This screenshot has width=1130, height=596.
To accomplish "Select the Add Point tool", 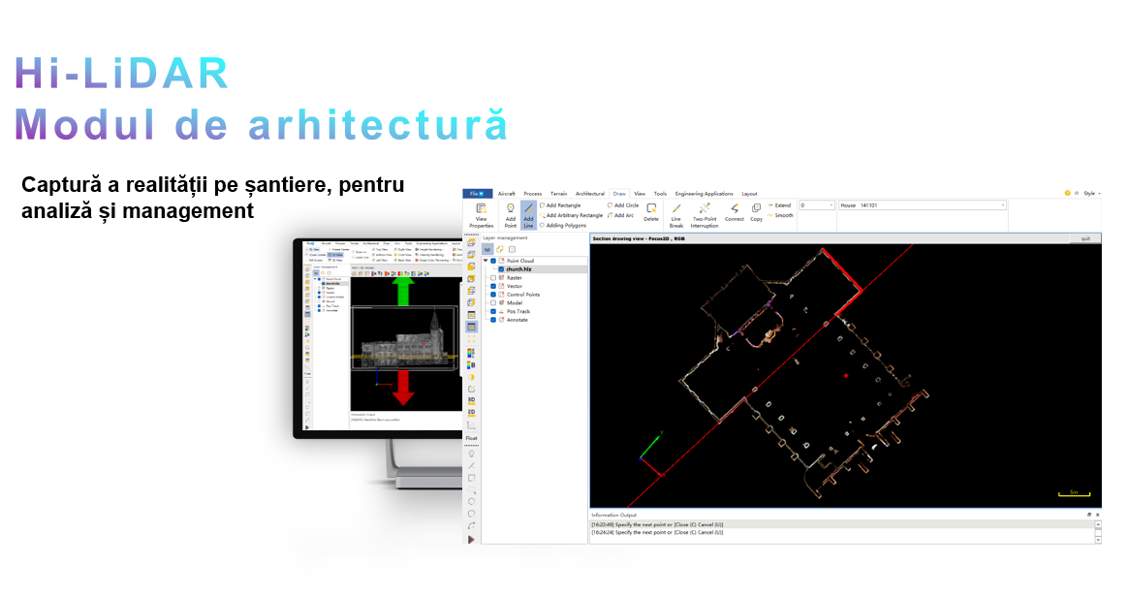I will click(x=510, y=215).
